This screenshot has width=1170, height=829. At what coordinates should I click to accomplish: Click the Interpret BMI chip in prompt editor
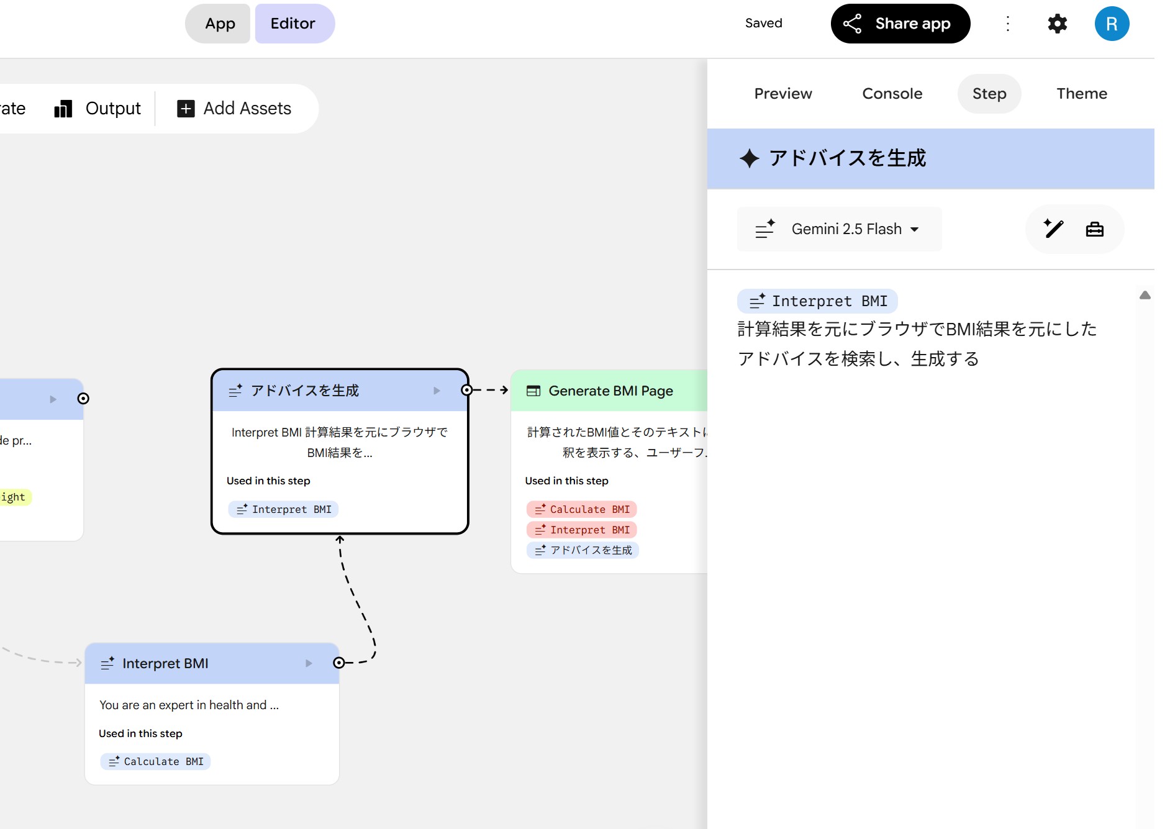click(x=817, y=301)
